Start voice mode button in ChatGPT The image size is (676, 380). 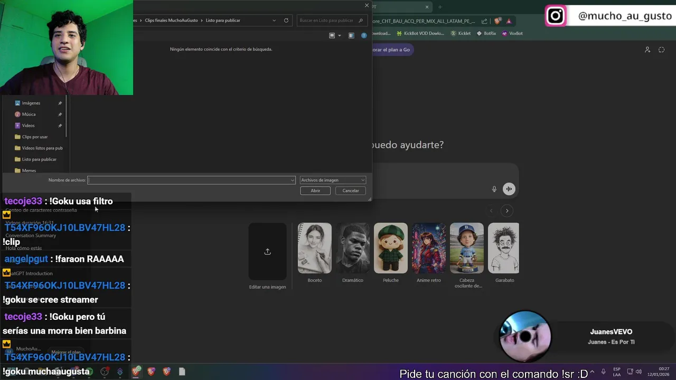point(509,189)
